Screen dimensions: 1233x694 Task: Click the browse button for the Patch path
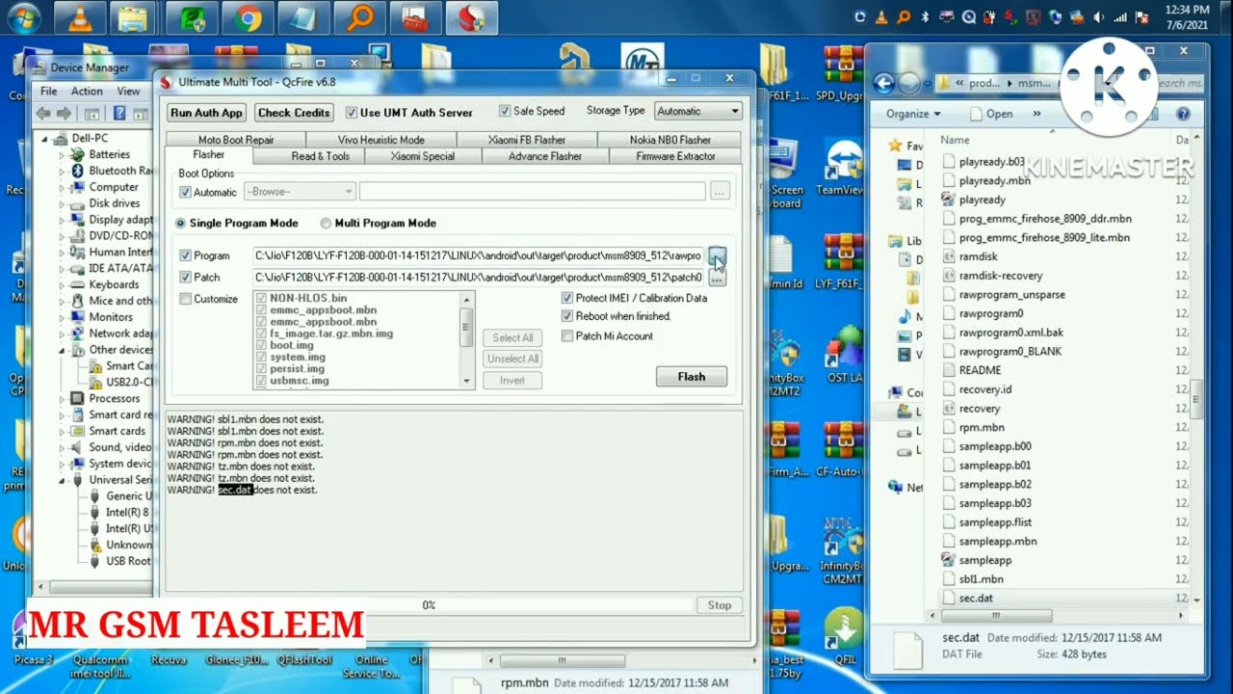tap(718, 278)
